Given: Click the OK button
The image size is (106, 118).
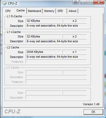Looking at the screenshot, I should 93,112.
